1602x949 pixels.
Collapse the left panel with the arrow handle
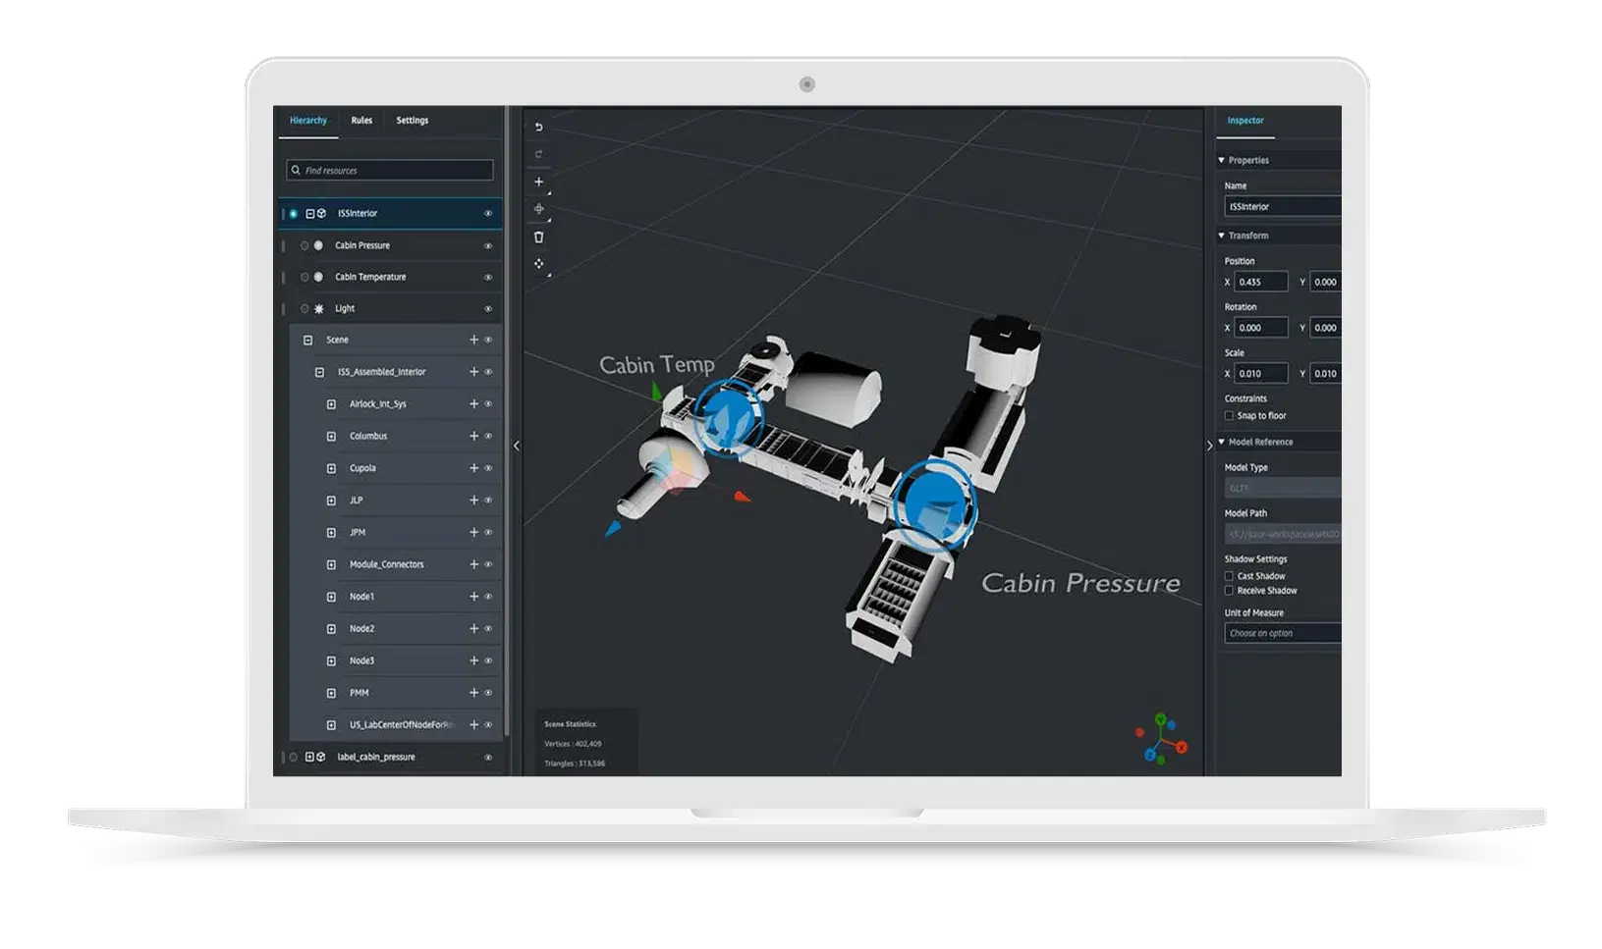coord(517,446)
